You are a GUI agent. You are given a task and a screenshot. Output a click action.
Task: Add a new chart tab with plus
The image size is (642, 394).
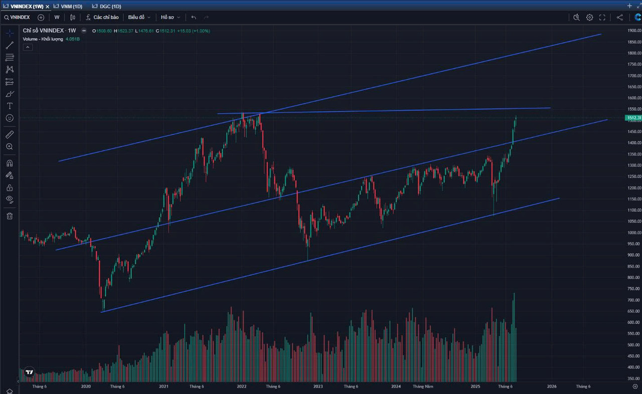629,6
